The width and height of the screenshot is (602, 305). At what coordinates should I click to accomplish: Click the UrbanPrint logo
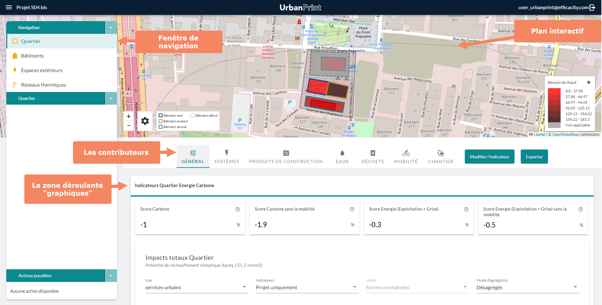[x=300, y=7]
